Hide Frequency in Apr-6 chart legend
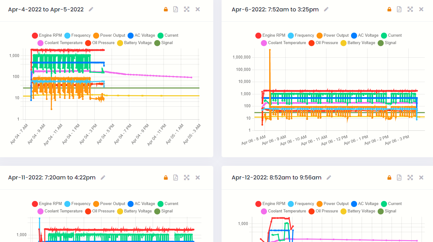This screenshot has height=242, width=433. click(301, 35)
